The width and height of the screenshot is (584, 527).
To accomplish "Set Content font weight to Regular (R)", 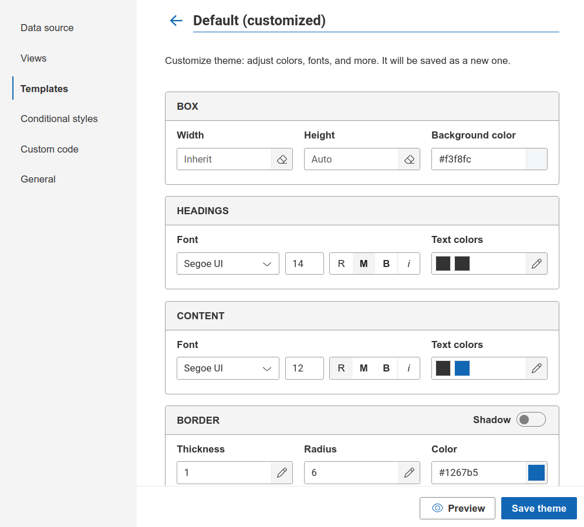I will (341, 369).
